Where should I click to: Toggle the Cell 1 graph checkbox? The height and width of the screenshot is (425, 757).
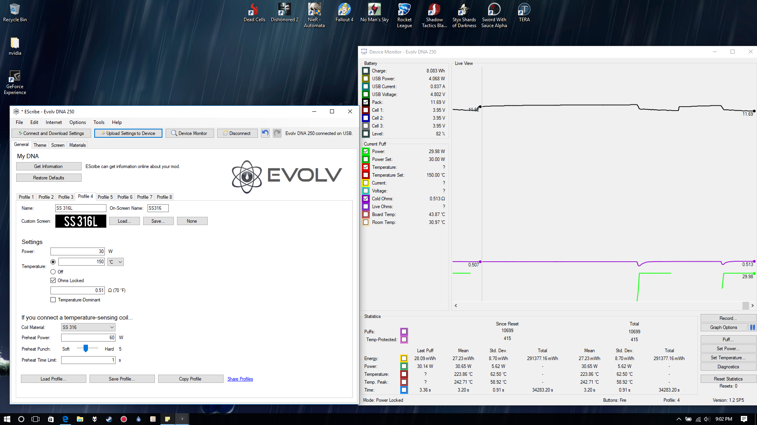coord(366,110)
